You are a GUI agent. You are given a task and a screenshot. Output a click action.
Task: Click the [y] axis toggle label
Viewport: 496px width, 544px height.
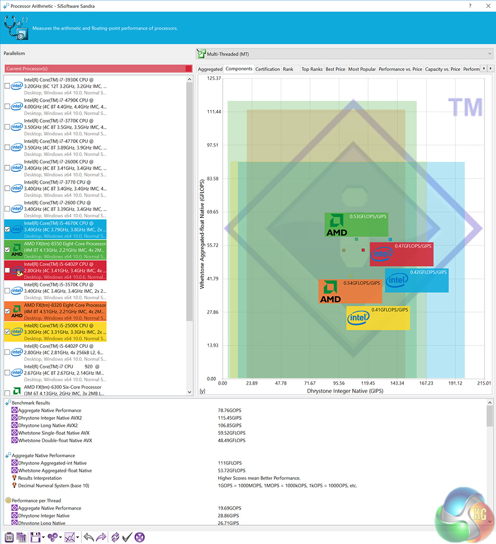click(202, 391)
